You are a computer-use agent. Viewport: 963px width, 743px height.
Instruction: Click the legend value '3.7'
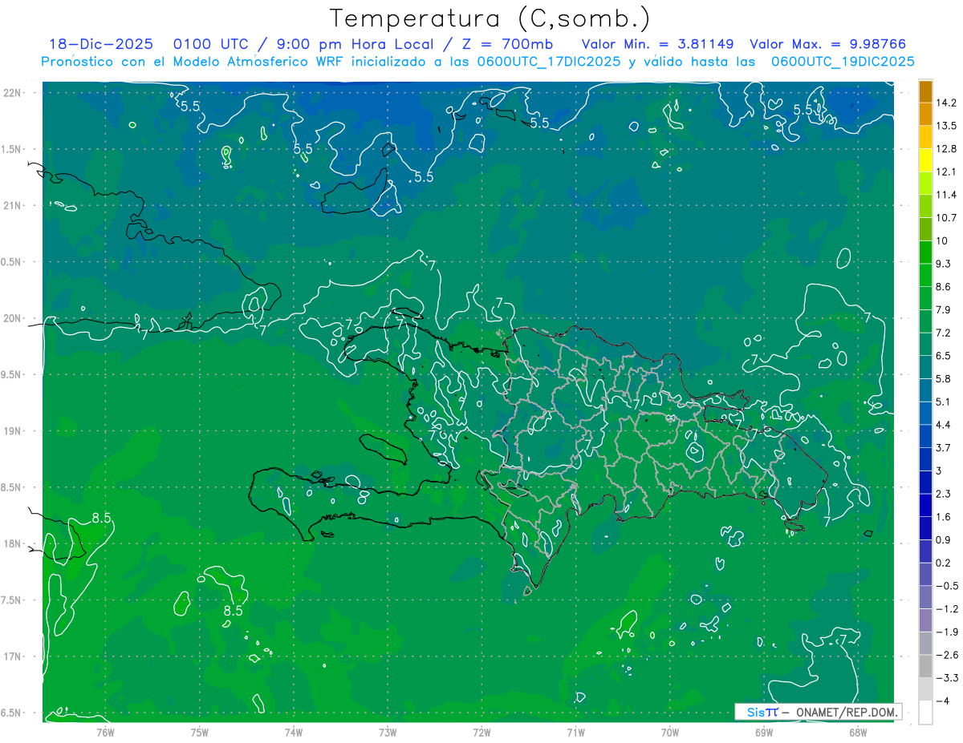click(944, 447)
